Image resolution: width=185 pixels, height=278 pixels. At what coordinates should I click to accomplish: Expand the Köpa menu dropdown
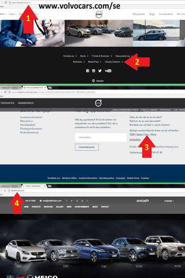click(12, 14)
